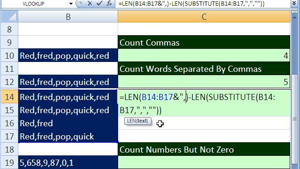Screen dimensions: 300x169
Task: Click the 'Count Commas' header cell
Action: point(204,42)
